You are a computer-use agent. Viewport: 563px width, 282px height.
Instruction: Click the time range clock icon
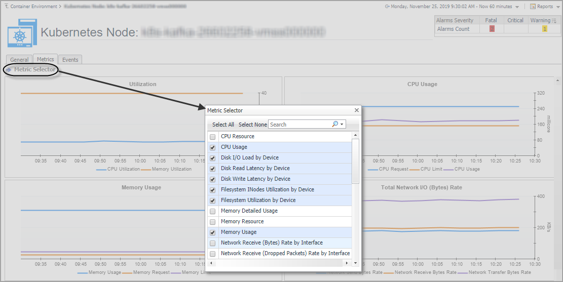pyautogui.click(x=387, y=7)
